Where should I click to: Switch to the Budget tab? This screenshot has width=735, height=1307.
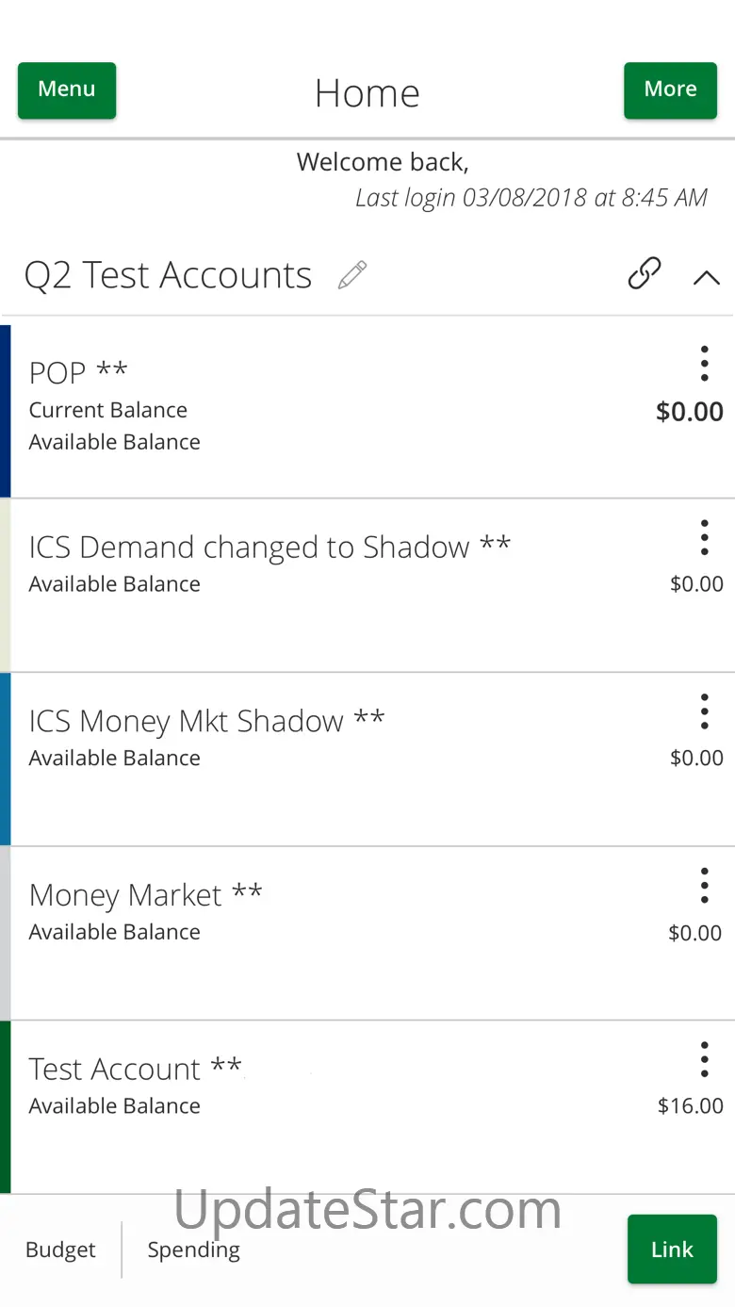pos(60,1250)
